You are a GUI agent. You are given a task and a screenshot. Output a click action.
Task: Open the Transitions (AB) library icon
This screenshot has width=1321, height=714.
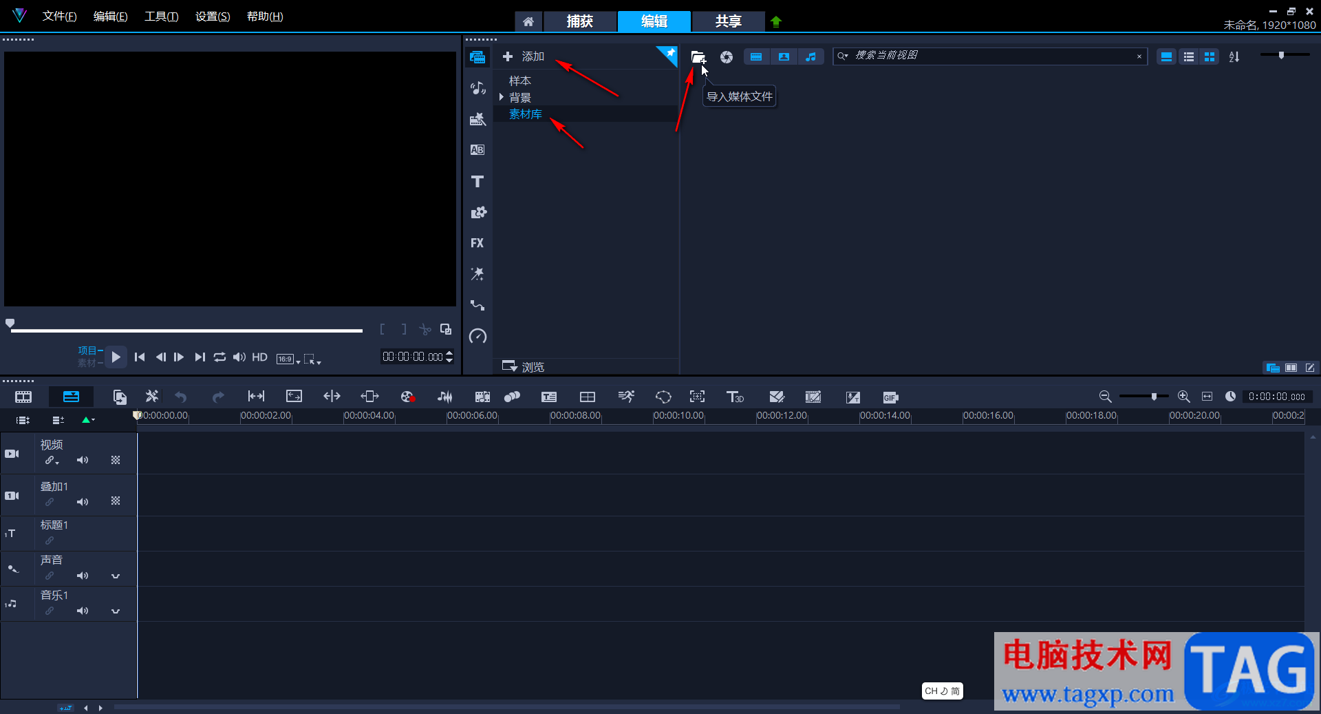click(x=477, y=150)
